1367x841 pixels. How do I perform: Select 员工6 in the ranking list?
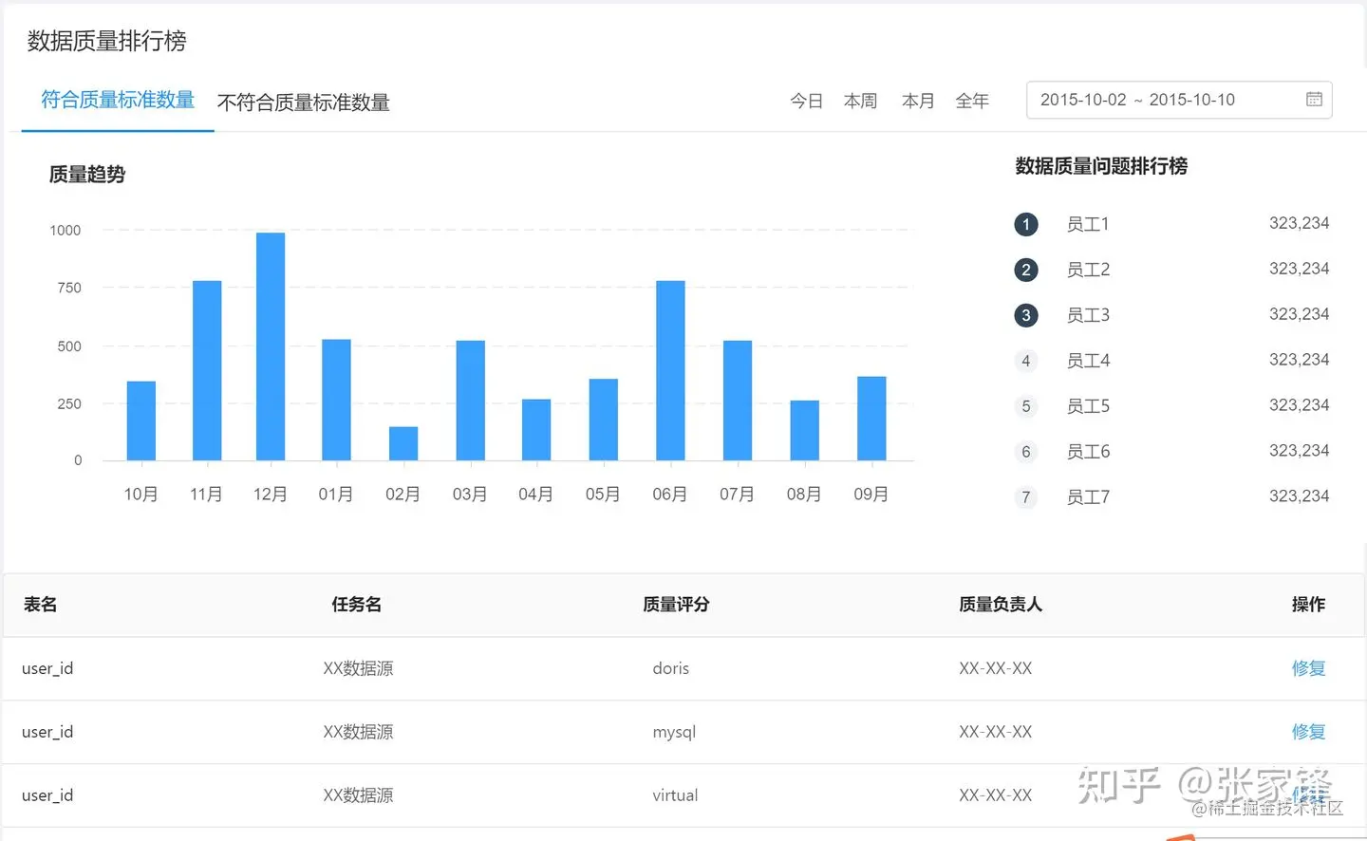pos(1088,452)
